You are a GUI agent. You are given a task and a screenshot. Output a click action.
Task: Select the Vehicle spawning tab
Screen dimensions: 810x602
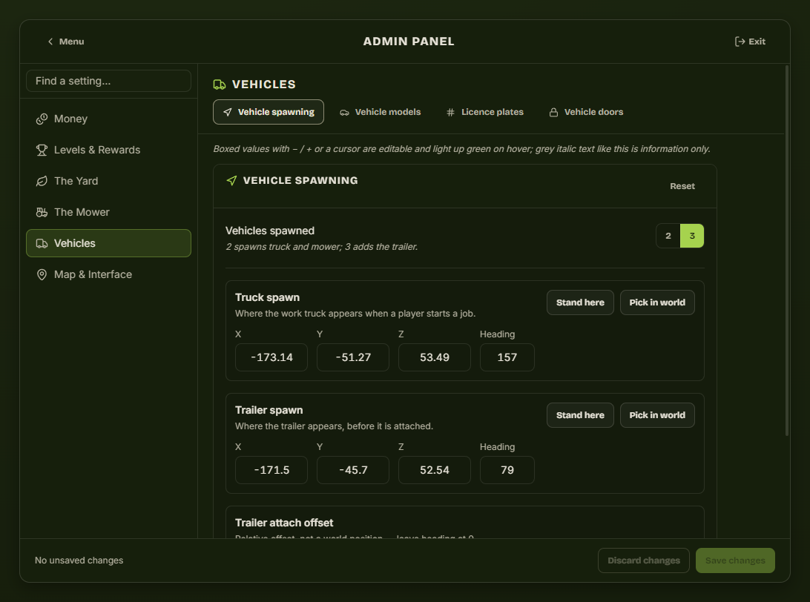click(x=269, y=112)
